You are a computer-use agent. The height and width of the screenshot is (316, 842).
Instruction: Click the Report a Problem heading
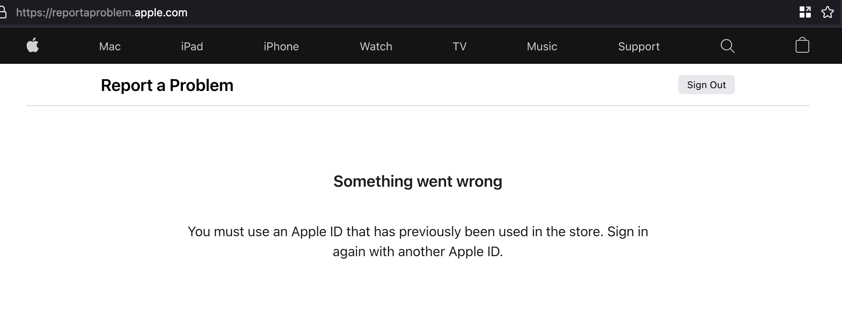click(167, 85)
